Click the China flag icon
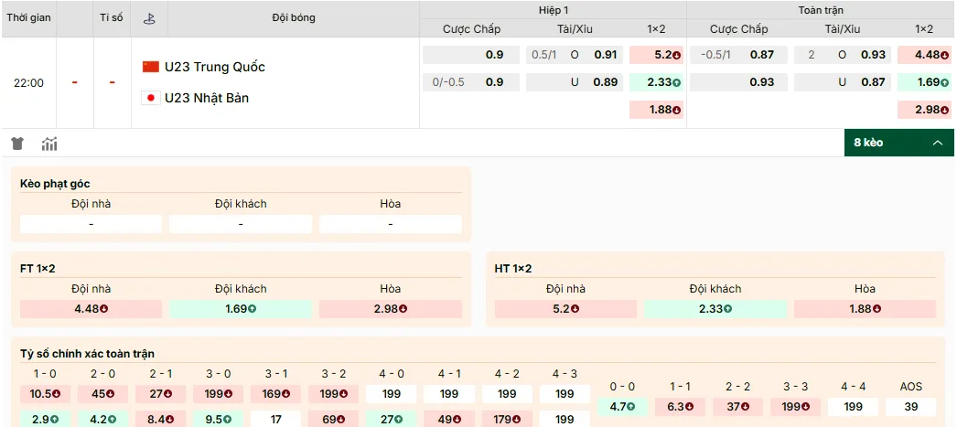The height and width of the screenshot is (427, 957). pyautogui.click(x=151, y=67)
